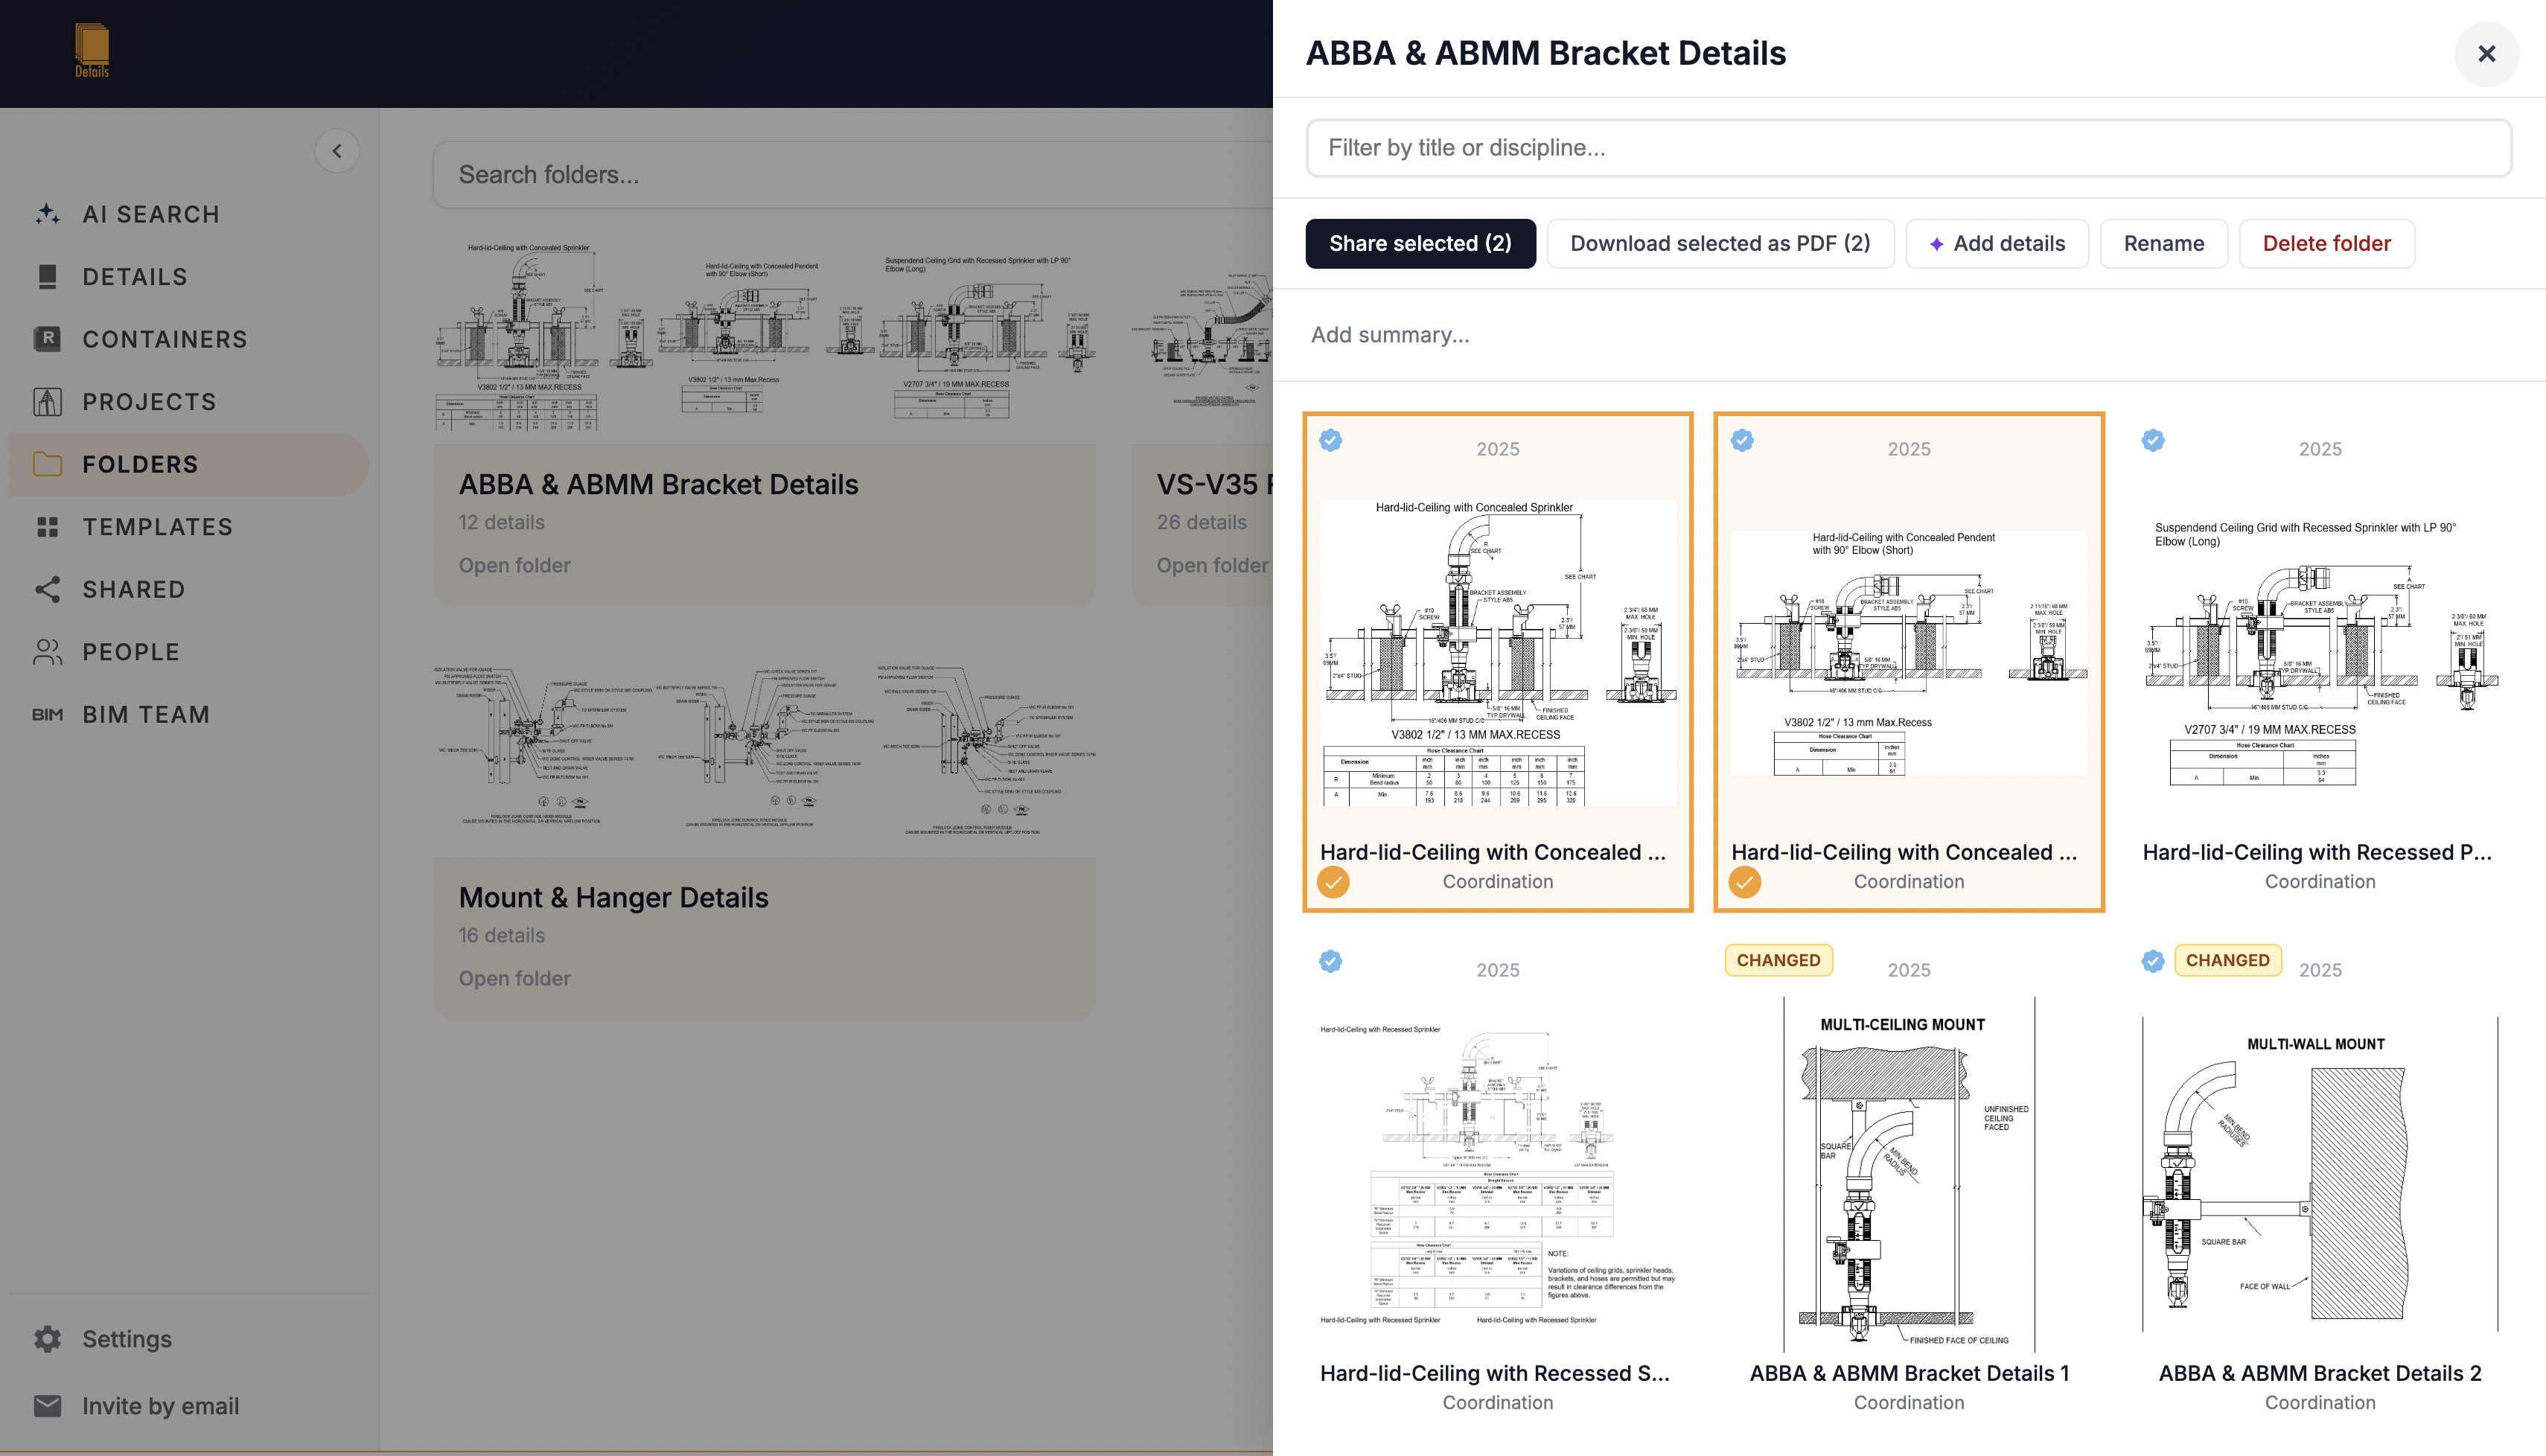Open Hard-lid-Ceiling with Recessed S... drawing thumbnail

point(1498,1173)
